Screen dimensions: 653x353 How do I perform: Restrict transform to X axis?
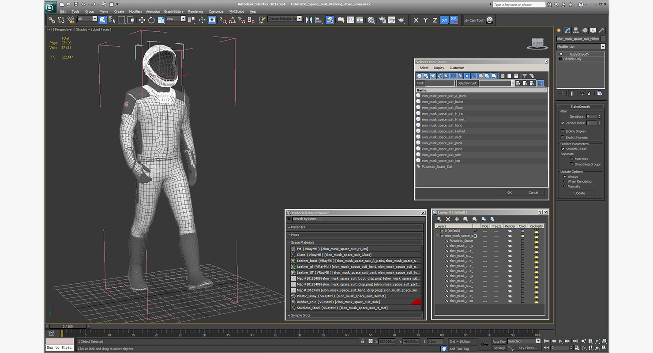416,20
